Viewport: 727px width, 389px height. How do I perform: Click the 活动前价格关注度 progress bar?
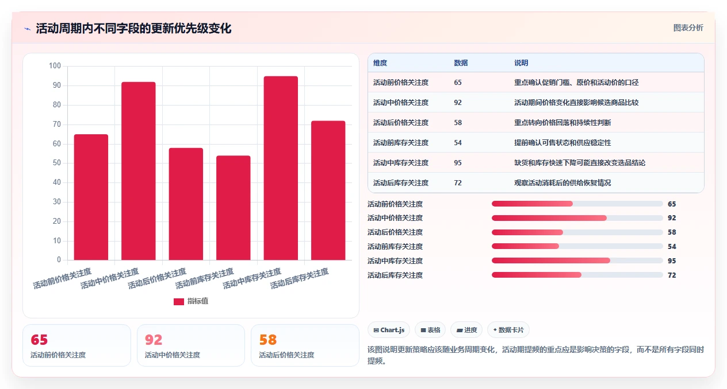[x=577, y=204]
